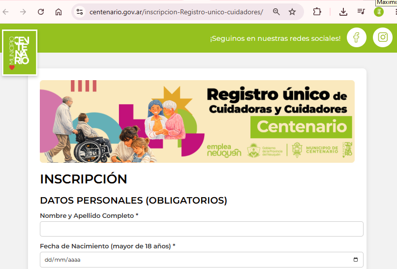
Task: Visit the Instagram social page
Action: click(x=383, y=37)
